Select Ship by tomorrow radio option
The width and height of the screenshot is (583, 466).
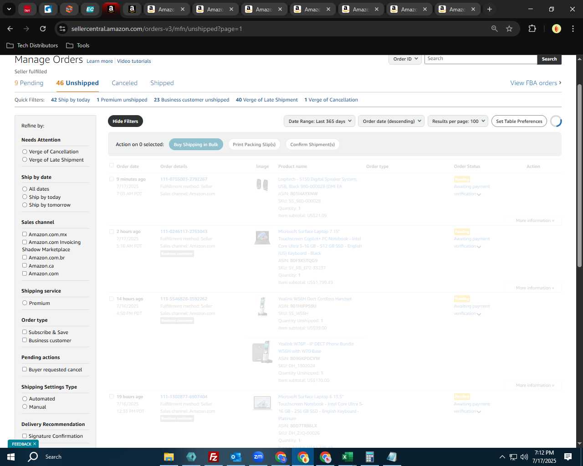(25, 205)
